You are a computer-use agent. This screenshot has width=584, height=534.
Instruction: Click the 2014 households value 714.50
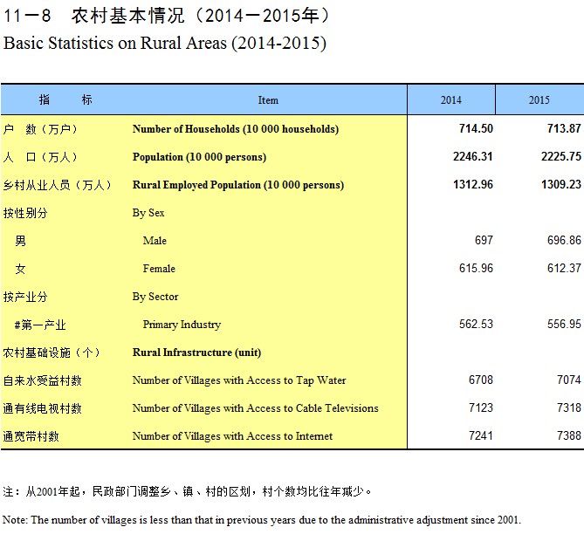click(x=476, y=129)
